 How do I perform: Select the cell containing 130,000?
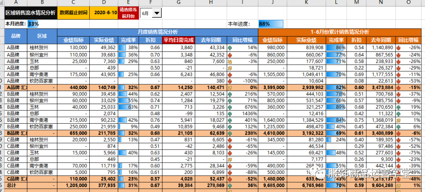74,48
